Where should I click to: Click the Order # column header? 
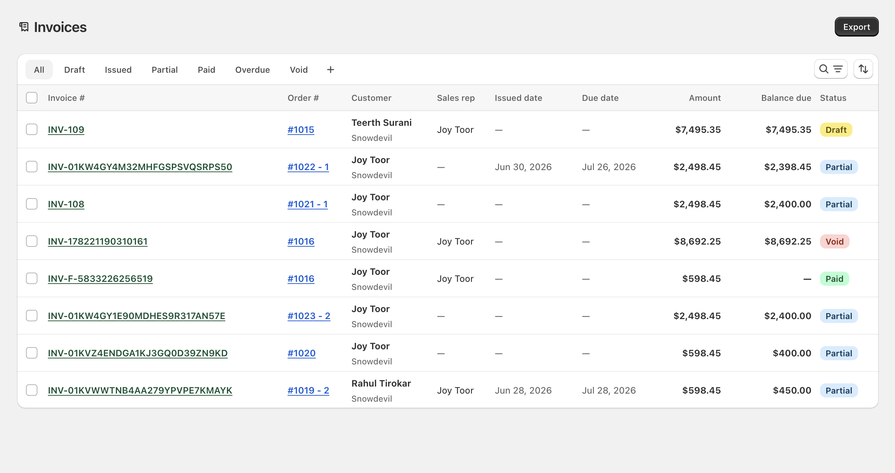coord(303,98)
